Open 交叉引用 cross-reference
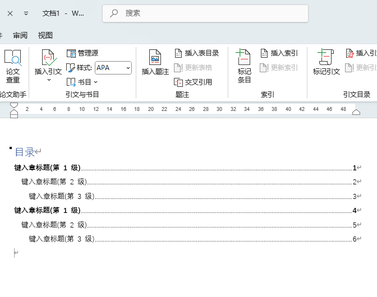The width and height of the screenshot is (377, 297). pos(193,82)
